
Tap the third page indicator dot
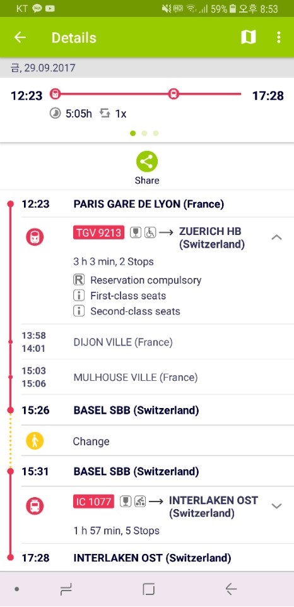coord(156,133)
